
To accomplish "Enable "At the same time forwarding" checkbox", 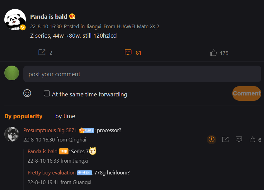I will (x=47, y=93).
